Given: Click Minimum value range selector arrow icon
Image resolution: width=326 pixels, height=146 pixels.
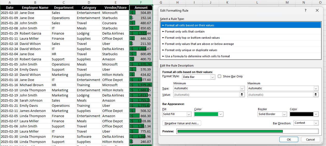Looking at the screenshot, I should 242,95.
